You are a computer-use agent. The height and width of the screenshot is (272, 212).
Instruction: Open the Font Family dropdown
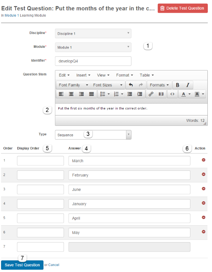point(73,85)
